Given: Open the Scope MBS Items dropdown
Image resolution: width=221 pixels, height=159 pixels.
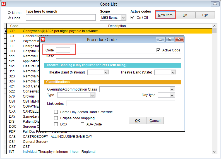Looking at the screenshot, I should point(123,18).
